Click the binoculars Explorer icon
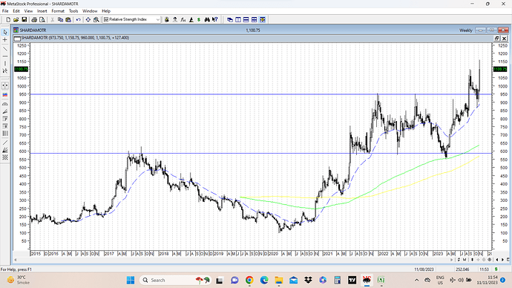 [207, 19]
